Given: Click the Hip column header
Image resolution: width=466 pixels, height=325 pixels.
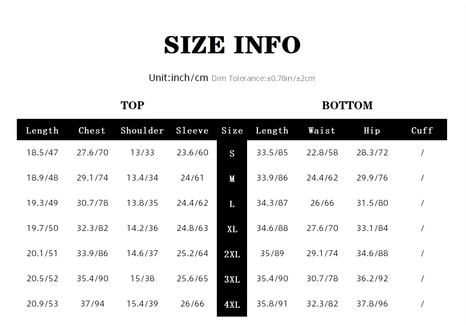Looking at the screenshot, I should pos(372,131).
